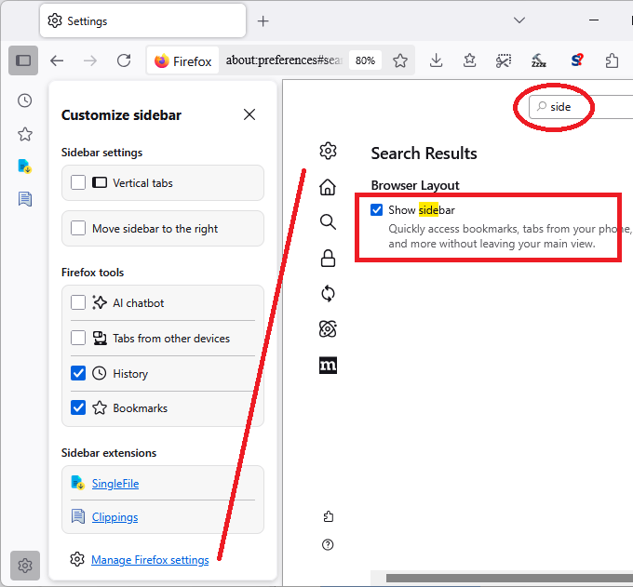Reset the 80% zoom level badge
This screenshot has width=633, height=587.
point(365,60)
